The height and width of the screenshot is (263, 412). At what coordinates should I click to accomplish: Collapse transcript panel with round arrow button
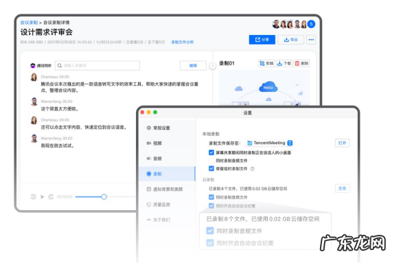pyautogui.click(x=212, y=66)
